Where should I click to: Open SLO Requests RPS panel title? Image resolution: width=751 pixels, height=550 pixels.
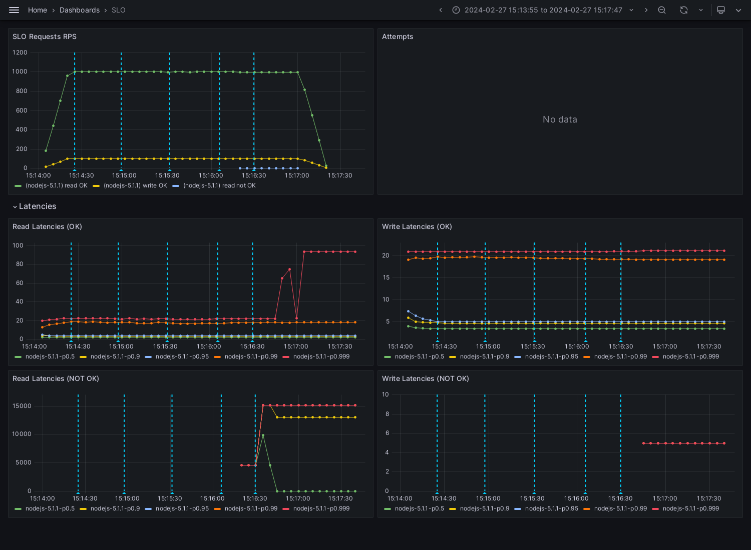[45, 36]
